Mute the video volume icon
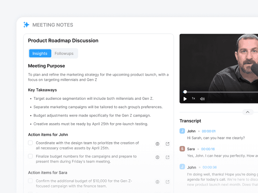The width and height of the screenshot is (258, 193). (202, 99)
